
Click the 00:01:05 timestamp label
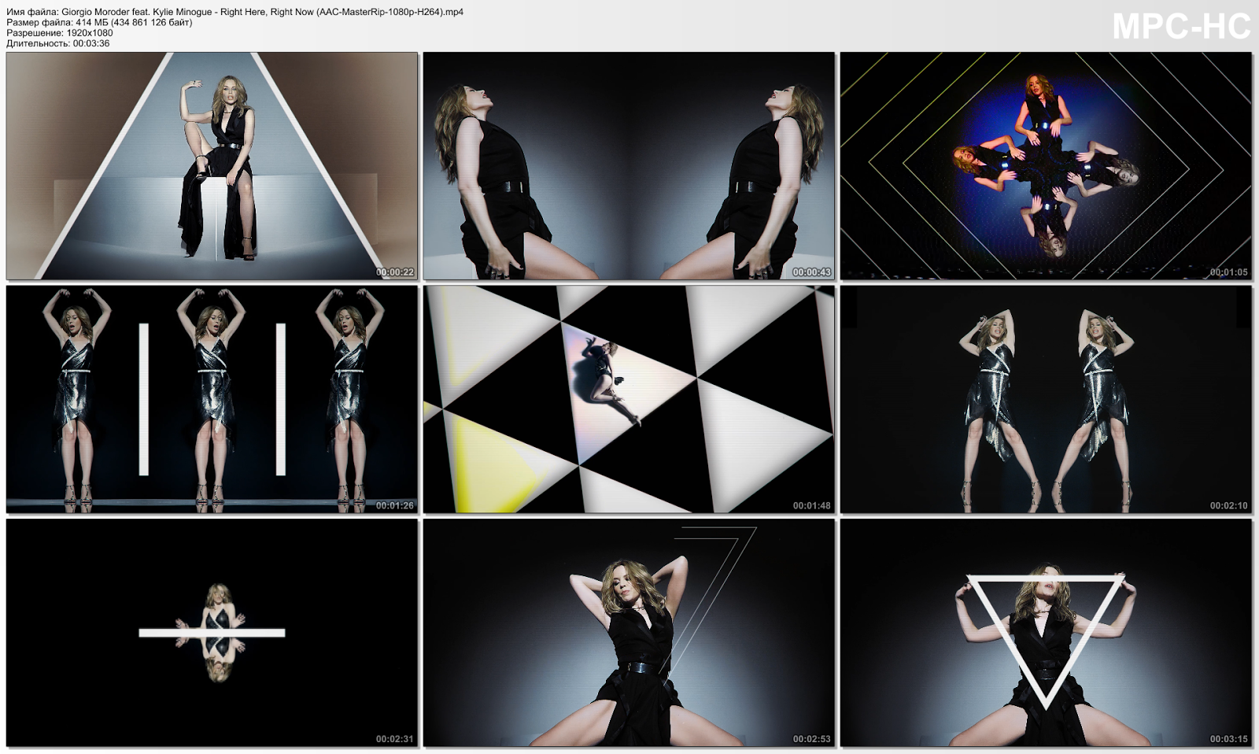pos(1229,272)
